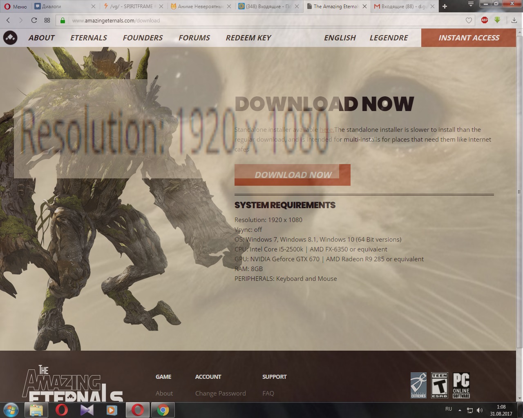
Task: Open the Windows Start button
Action: click(x=11, y=410)
